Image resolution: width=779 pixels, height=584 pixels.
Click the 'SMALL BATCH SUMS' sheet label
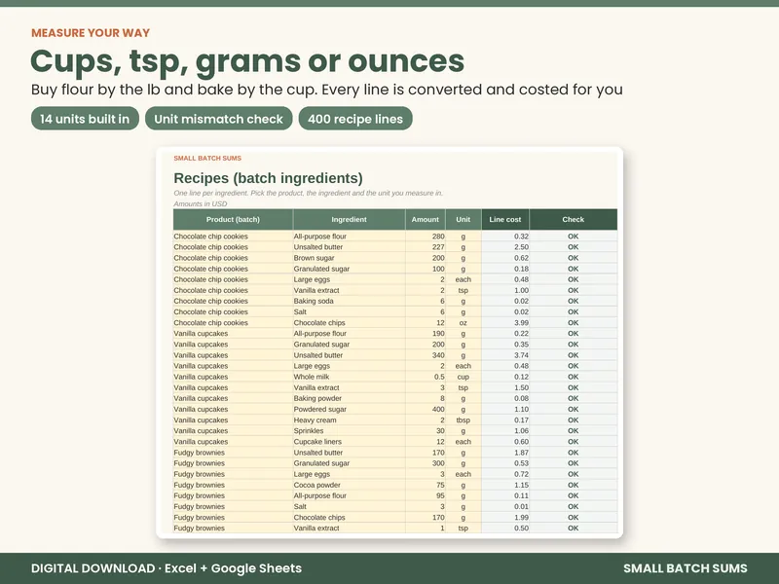pos(207,158)
